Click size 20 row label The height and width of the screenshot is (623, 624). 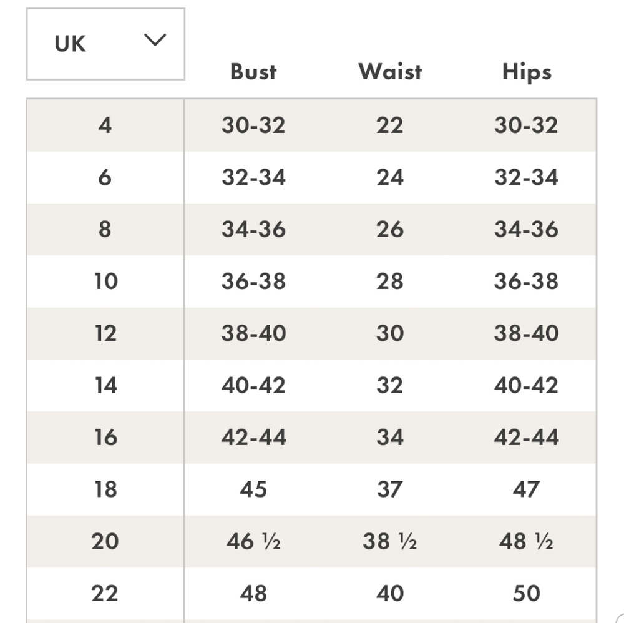point(105,541)
